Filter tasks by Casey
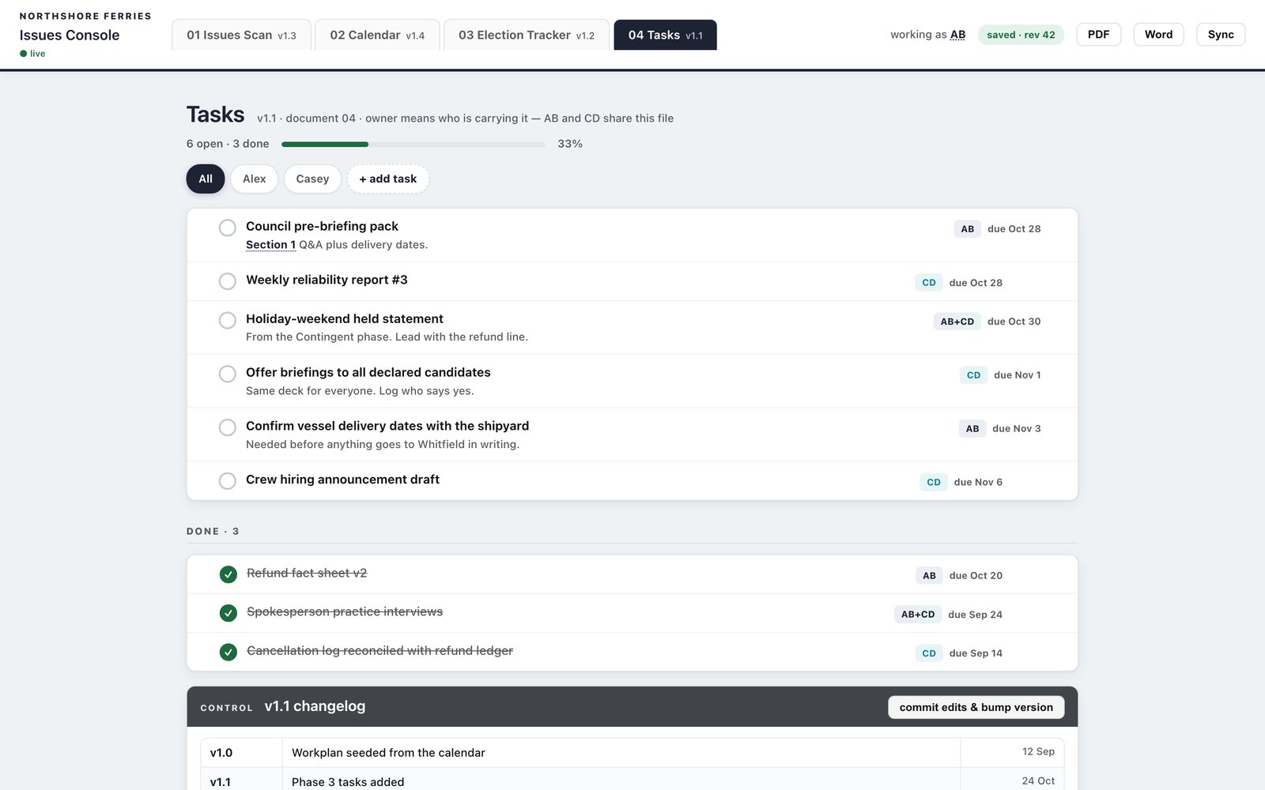Viewport: 1265px width, 790px height. (x=312, y=179)
